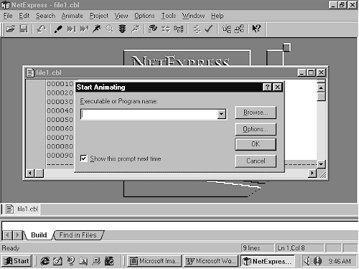Open the View menu

[121, 16]
